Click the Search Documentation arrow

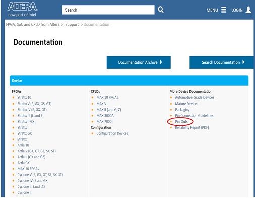pos(243,62)
